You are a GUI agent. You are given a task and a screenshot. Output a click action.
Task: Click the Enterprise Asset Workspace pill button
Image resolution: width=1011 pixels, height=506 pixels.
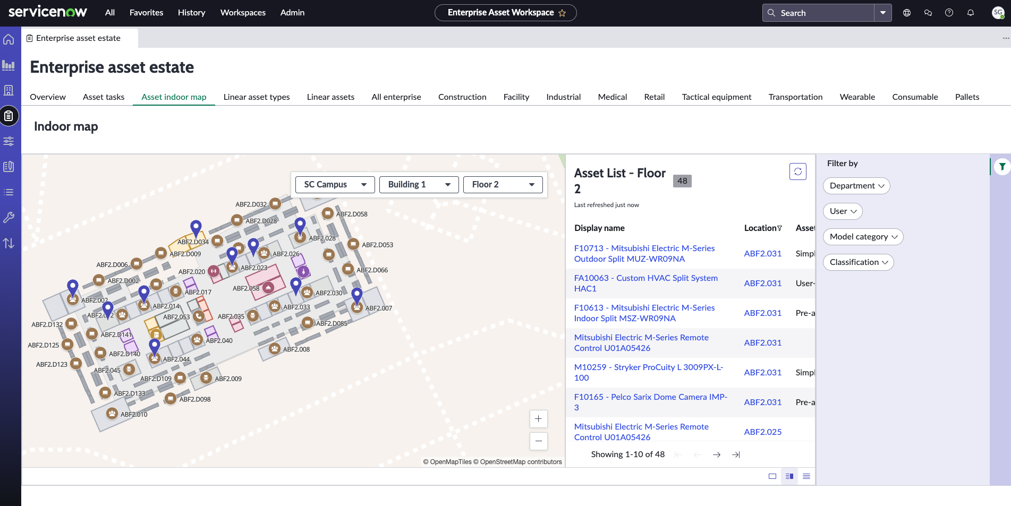click(x=506, y=13)
